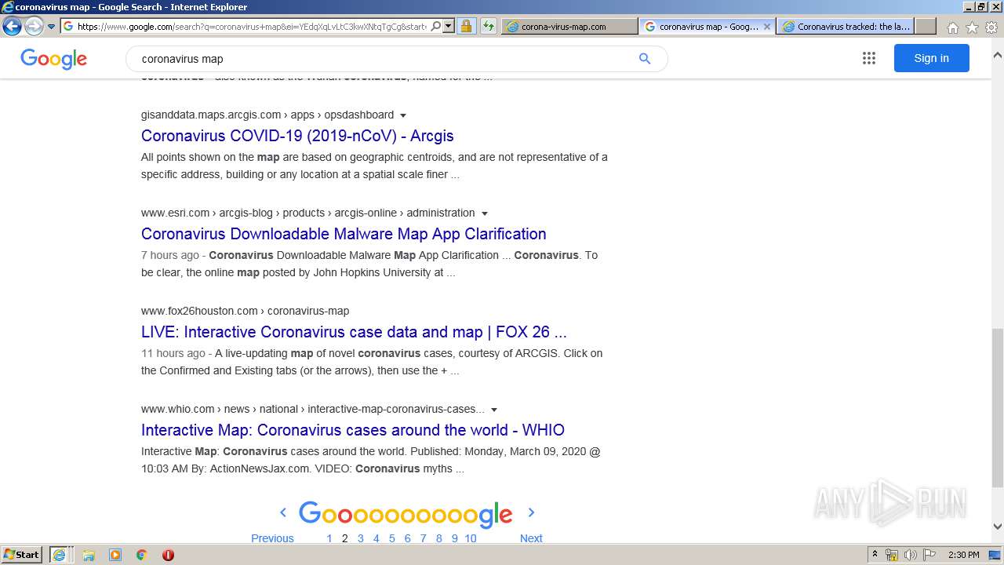
Task: Click the blue search magnifier button
Action: click(x=645, y=59)
